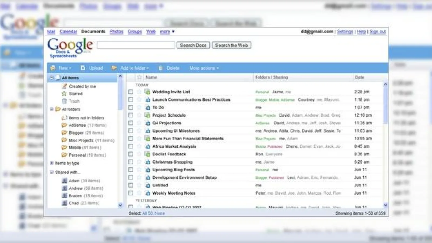This screenshot has height=243, width=432.
Task: Open the more dropdown in top navigation
Action: click(167, 32)
